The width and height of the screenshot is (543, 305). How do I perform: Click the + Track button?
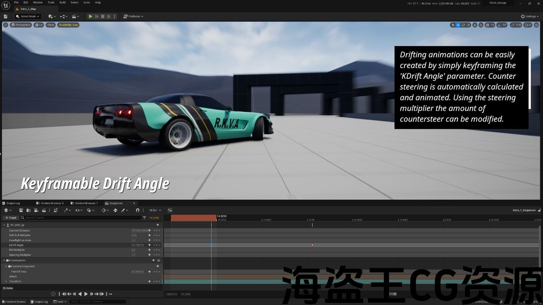pyautogui.click(x=11, y=218)
